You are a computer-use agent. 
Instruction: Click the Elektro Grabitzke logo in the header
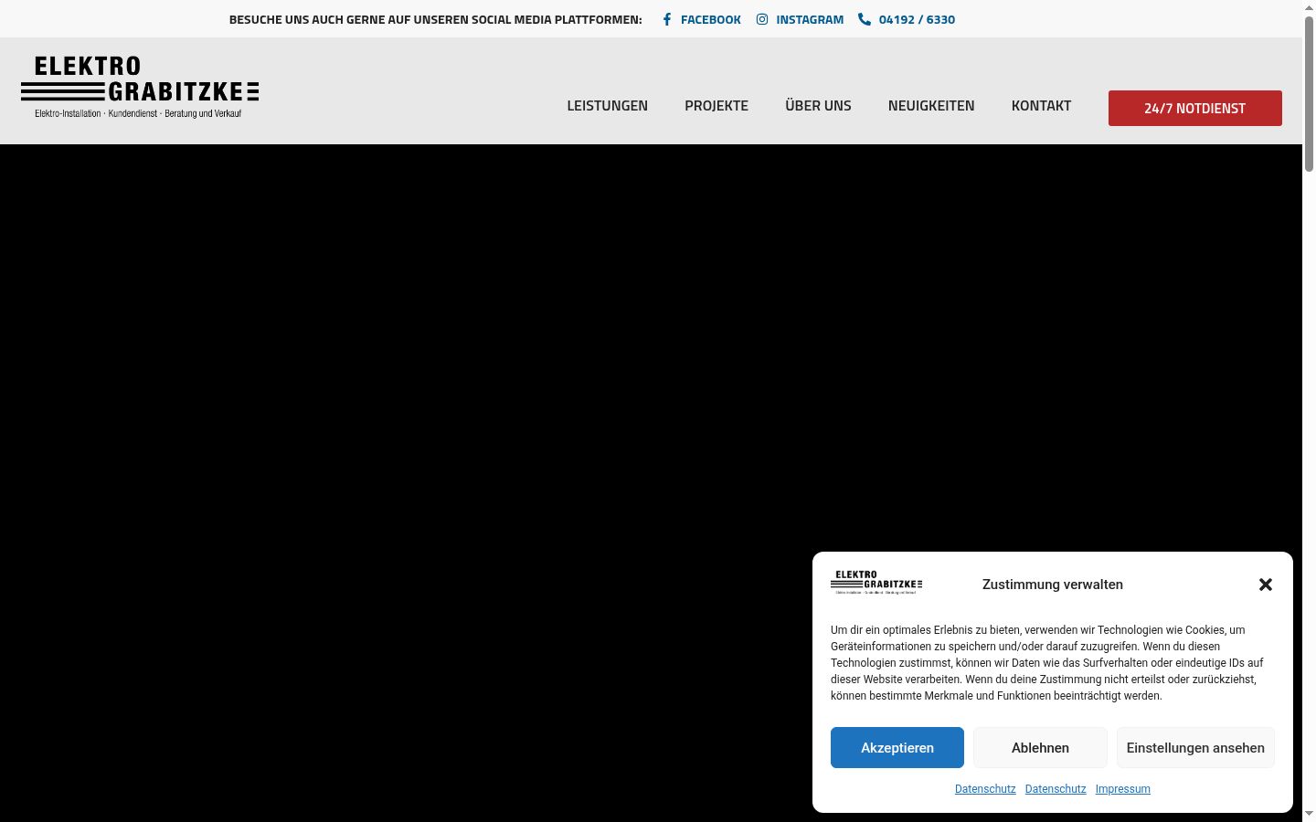point(140,88)
